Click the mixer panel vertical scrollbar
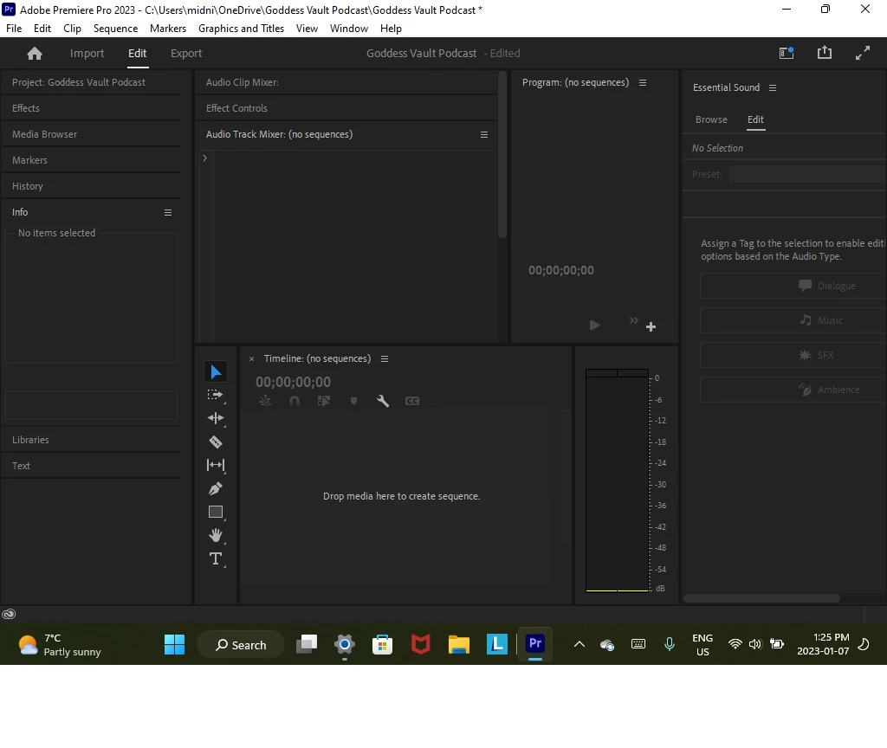Screen dimensions: 887x748 502,154
